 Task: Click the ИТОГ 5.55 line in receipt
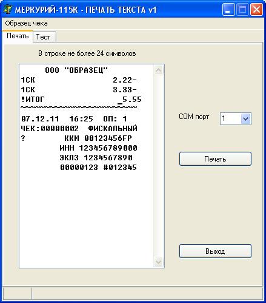pos(81,100)
